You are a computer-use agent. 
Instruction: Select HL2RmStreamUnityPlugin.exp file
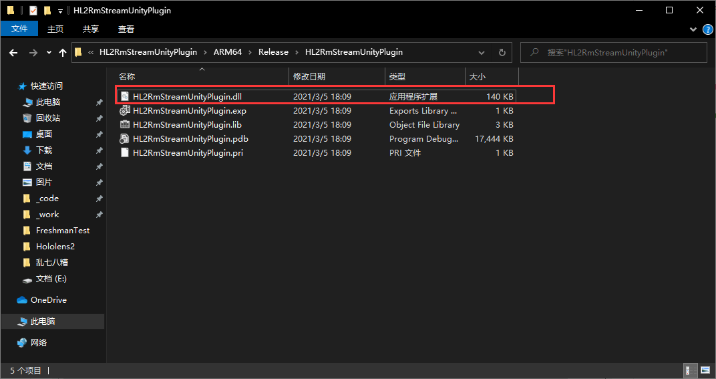(x=317, y=111)
